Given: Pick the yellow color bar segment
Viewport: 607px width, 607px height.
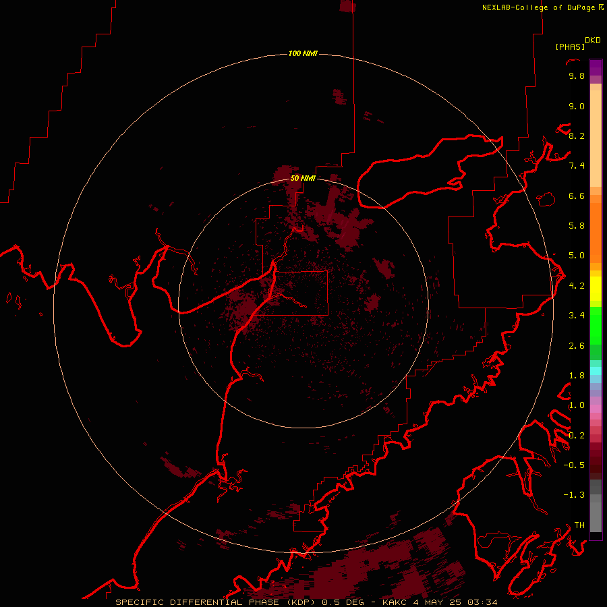Looking at the screenshot, I should [x=596, y=289].
